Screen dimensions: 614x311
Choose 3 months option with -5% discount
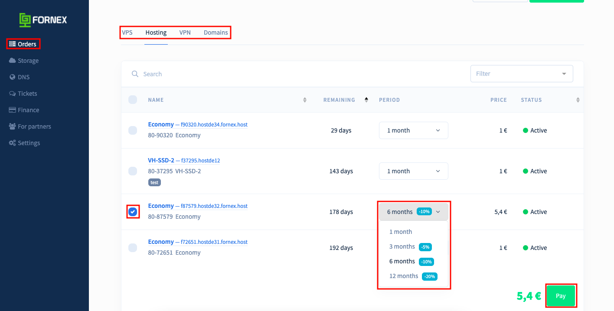410,246
